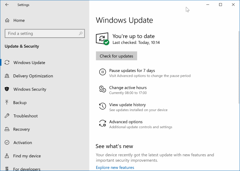Click the 'Last checked: Today, 10:14' text
Viewport: 240px width, 171px height.
pos(136,42)
